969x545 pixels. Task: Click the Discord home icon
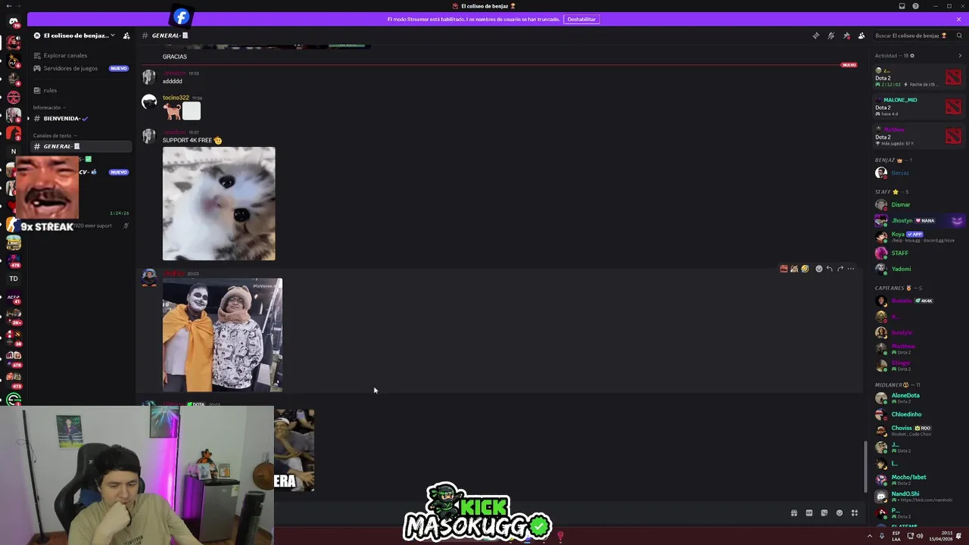coord(14,22)
